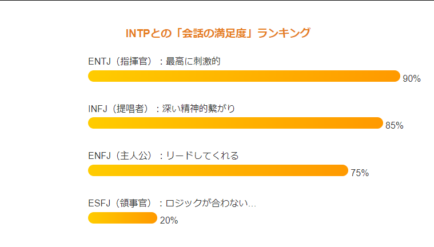Click the ENFJ（主人公） type name
The image size is (434, 247).
pyautogui.click(x=120, y=156)
